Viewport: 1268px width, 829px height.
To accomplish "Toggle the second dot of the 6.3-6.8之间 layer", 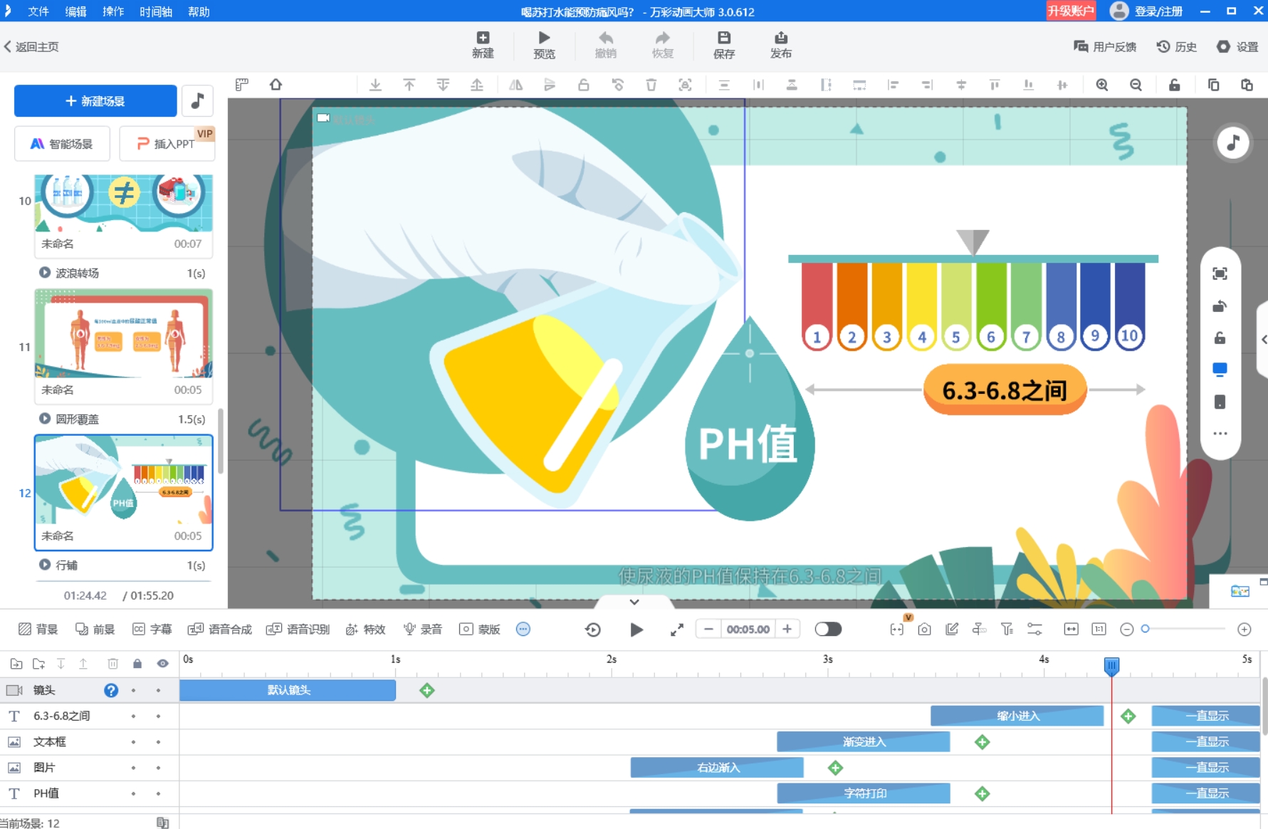I will (x=158, y=716).
